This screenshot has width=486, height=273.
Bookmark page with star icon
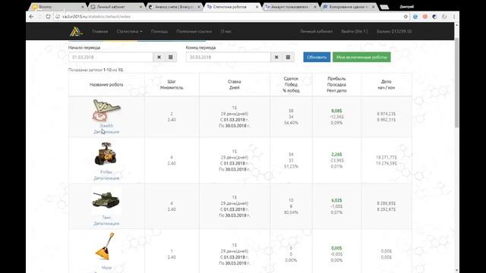[x=406, y=17]
